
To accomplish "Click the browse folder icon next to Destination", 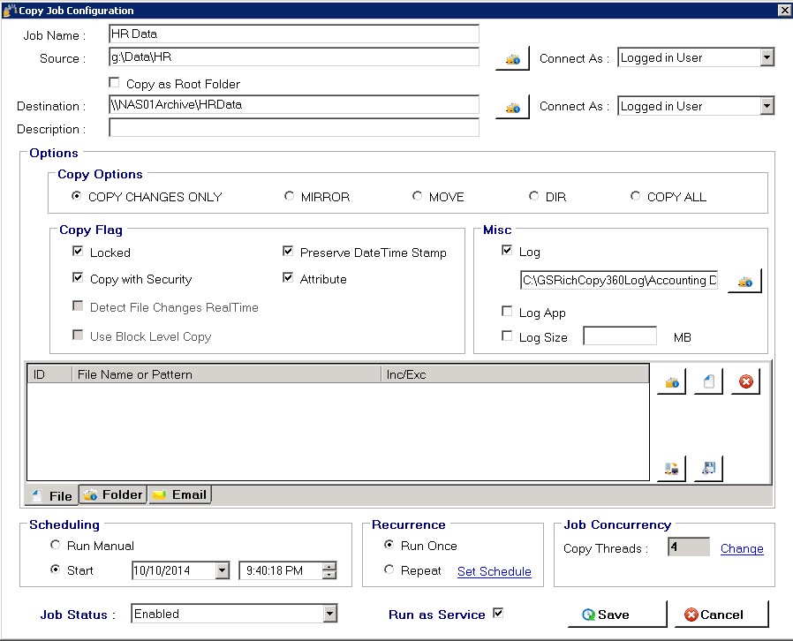I will click(511, 107).
